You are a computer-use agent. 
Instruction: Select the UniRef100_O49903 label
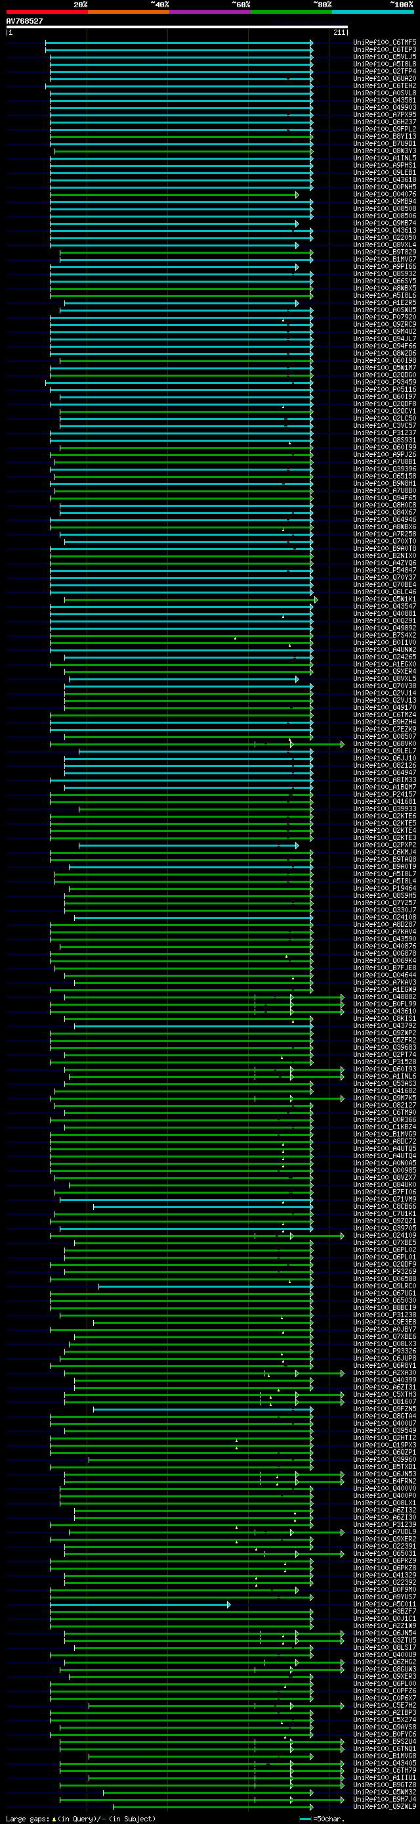pyautogui.click(x=385, y=108)
